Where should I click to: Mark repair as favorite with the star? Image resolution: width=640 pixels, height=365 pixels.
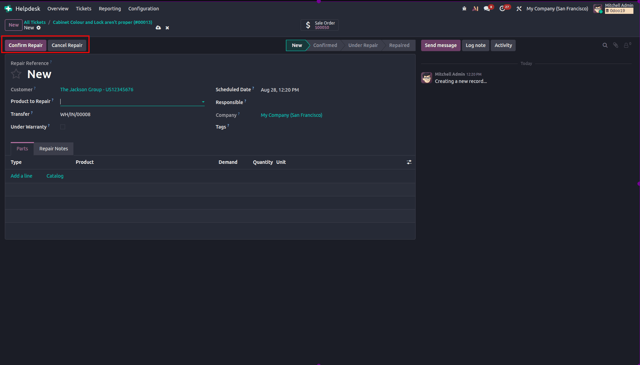[16, 74]
